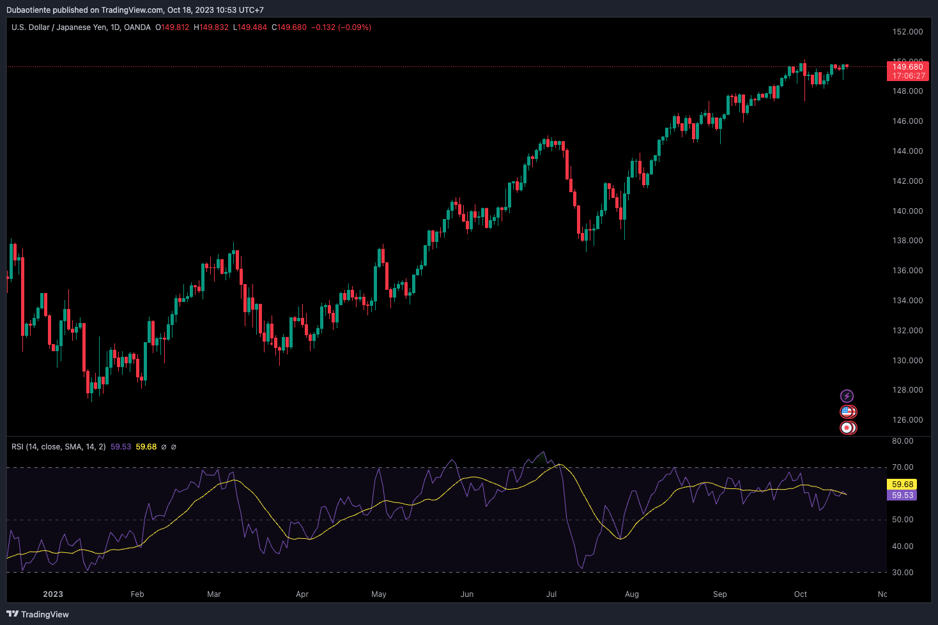Click the low price value L149.484
The image size is (938, 625).
250,27
